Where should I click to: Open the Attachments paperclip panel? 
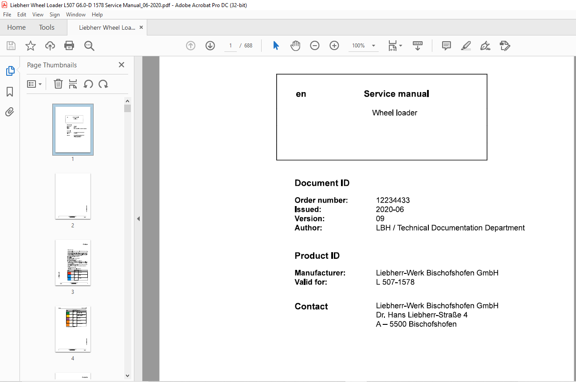(10, 112)
